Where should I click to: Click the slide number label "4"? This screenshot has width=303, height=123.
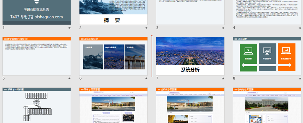point(234,28)
